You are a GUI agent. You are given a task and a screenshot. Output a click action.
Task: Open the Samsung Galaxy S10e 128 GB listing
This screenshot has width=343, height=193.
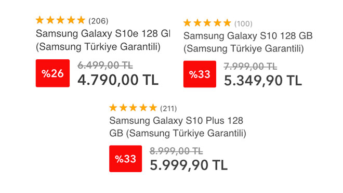click(x=103, y=40)
